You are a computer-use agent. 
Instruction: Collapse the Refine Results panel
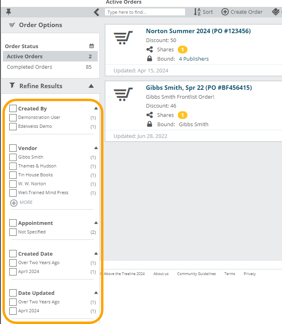point(91,86)
